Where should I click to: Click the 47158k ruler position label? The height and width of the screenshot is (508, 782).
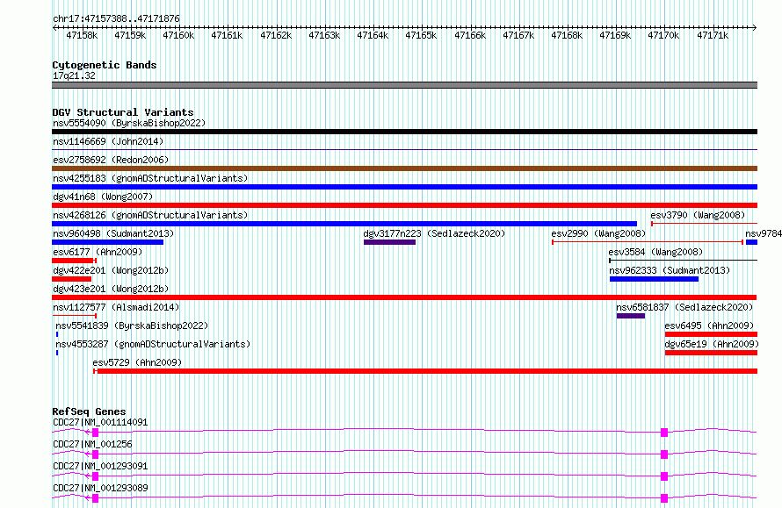(x=82, y=35)
